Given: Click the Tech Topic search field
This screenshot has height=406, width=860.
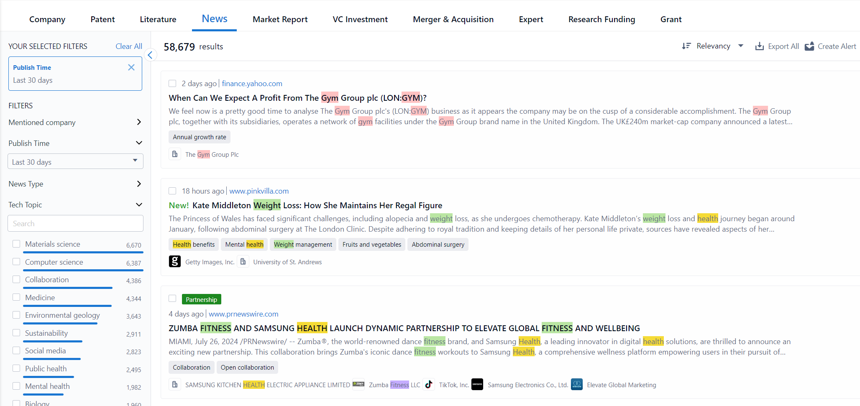Looking at the screenshot, I should (75, 223).
